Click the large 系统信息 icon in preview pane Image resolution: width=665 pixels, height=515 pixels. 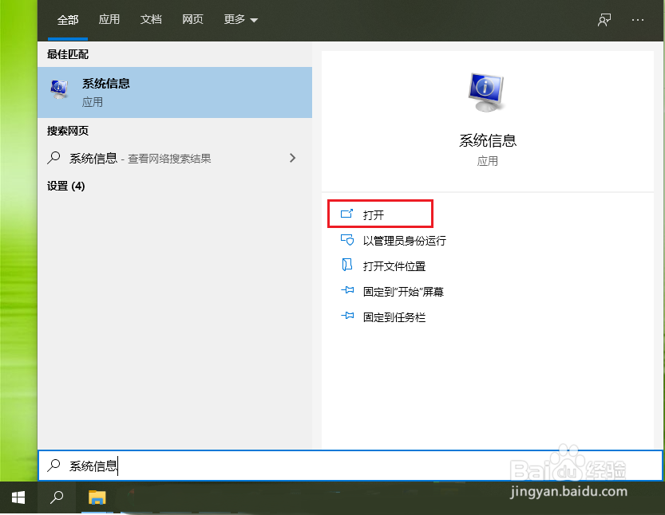click(x=487, y=92)
